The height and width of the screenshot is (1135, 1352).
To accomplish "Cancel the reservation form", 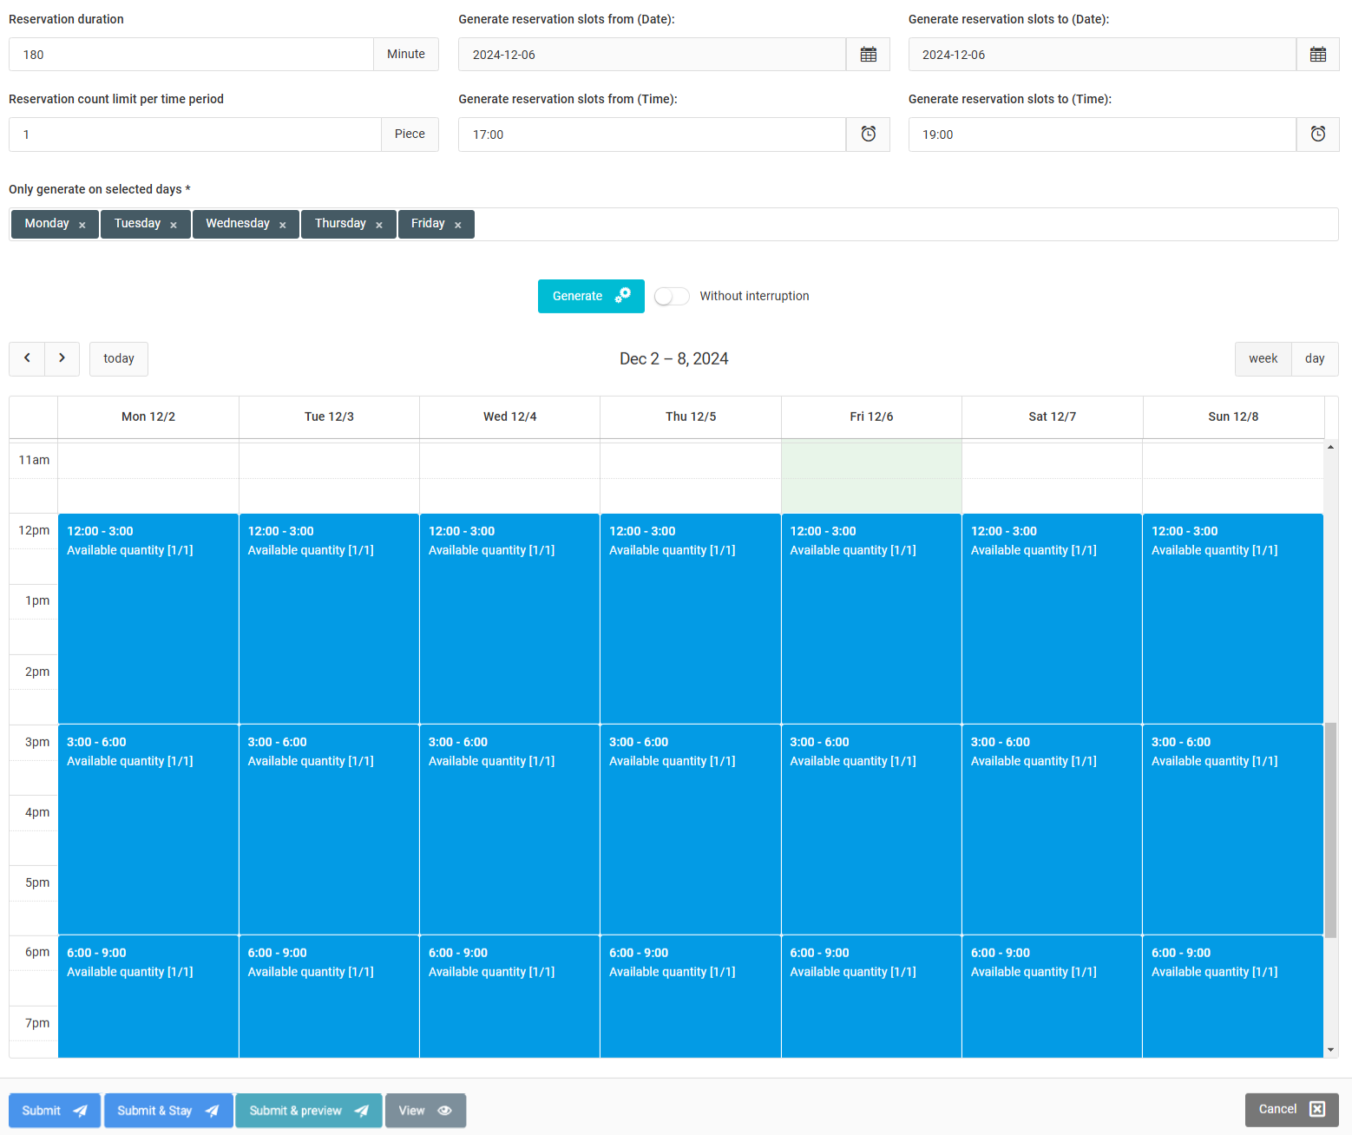I will click(1291, 1110).
